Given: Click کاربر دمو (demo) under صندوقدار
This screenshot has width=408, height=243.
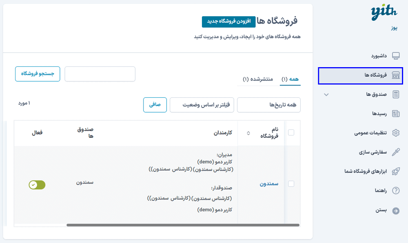Looking at the screenshot, I should [x=215, y=210].
